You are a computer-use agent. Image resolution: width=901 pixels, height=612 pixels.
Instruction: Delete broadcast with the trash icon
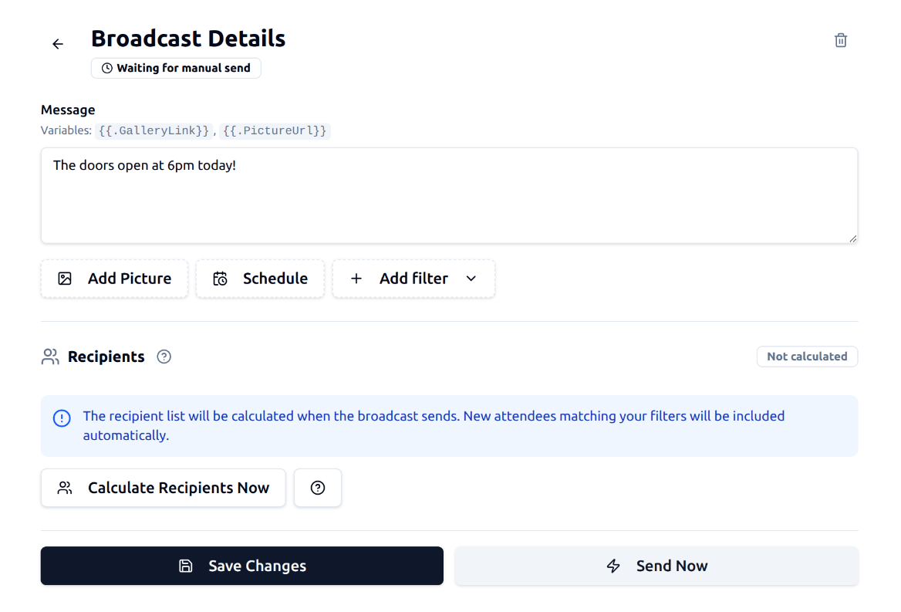840,40
